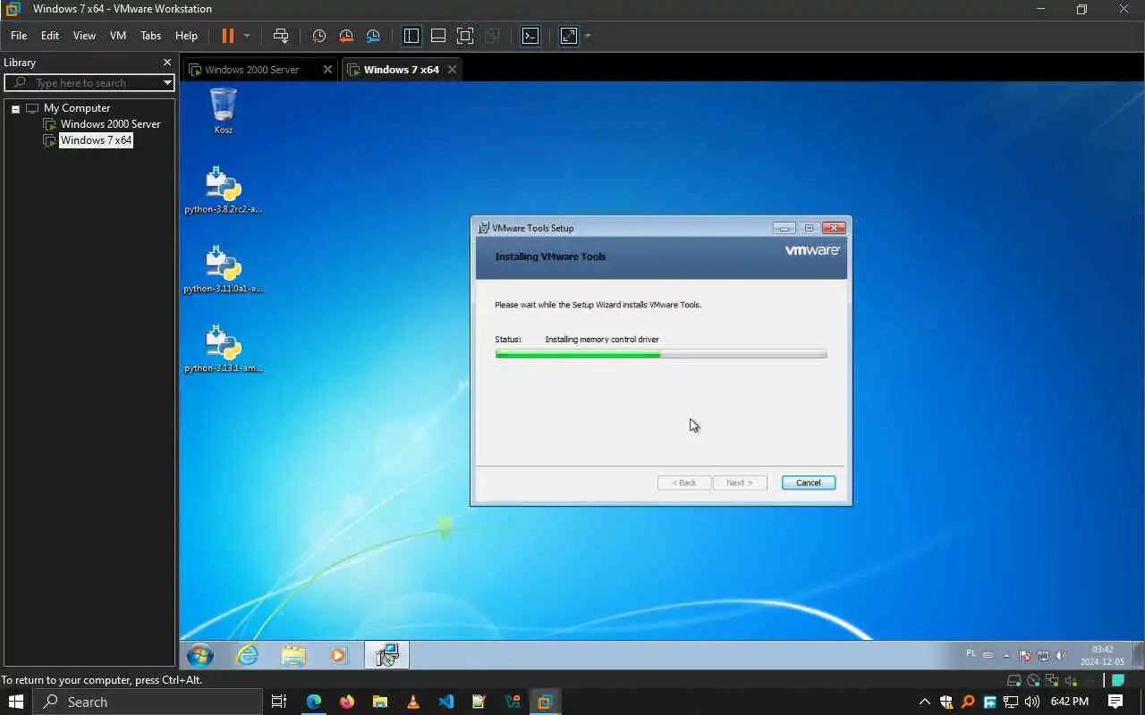This screenshot has height=715, width=1145.
Task: Click the library search field
Action: 89,82
